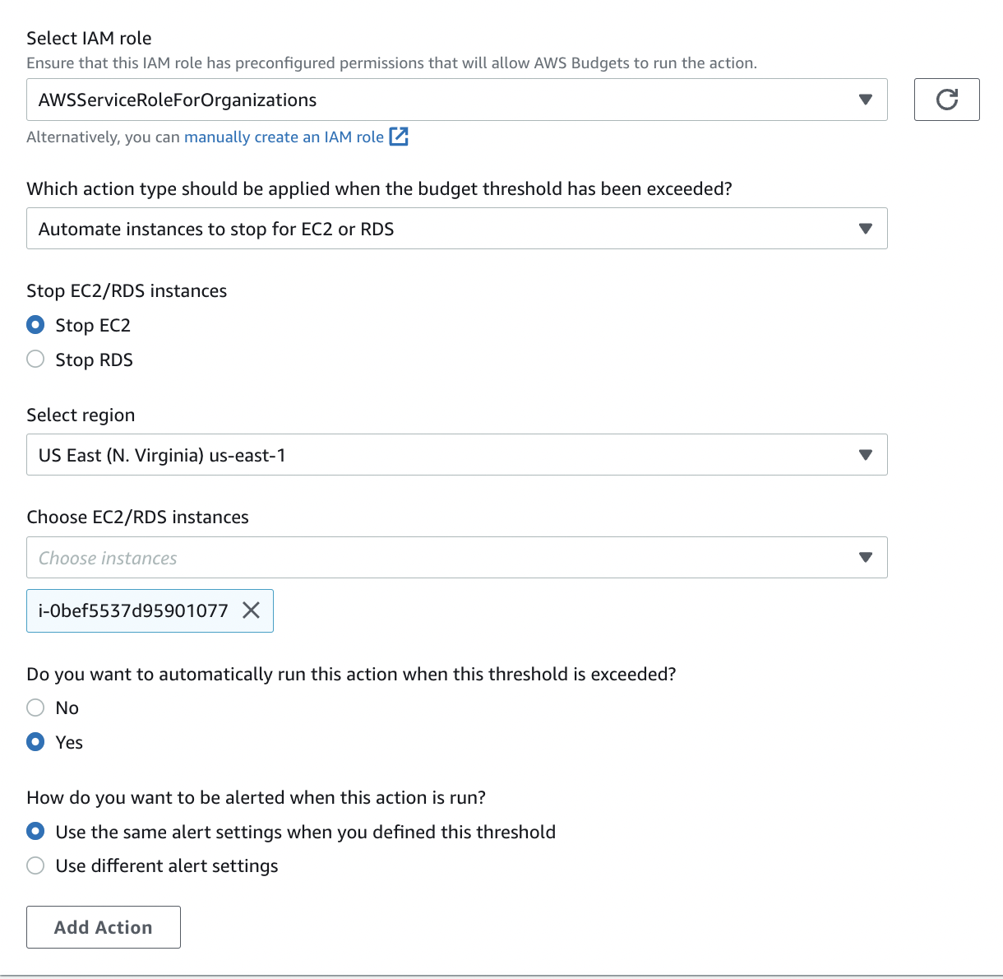Choose No for automatic action run
The image size is (1003, 979).
click(35, 708)
